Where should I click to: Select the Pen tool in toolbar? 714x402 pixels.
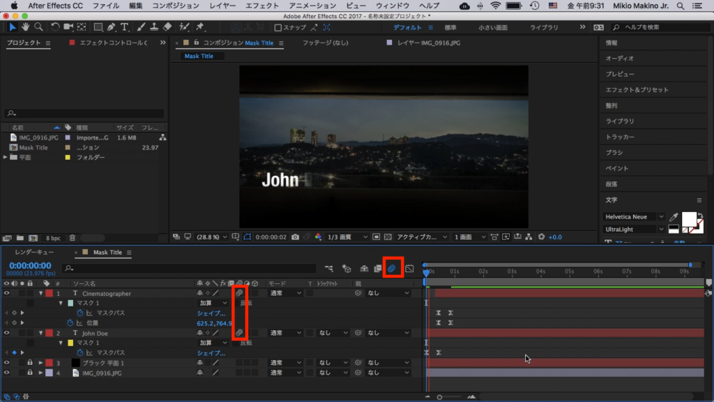[112, 27]
